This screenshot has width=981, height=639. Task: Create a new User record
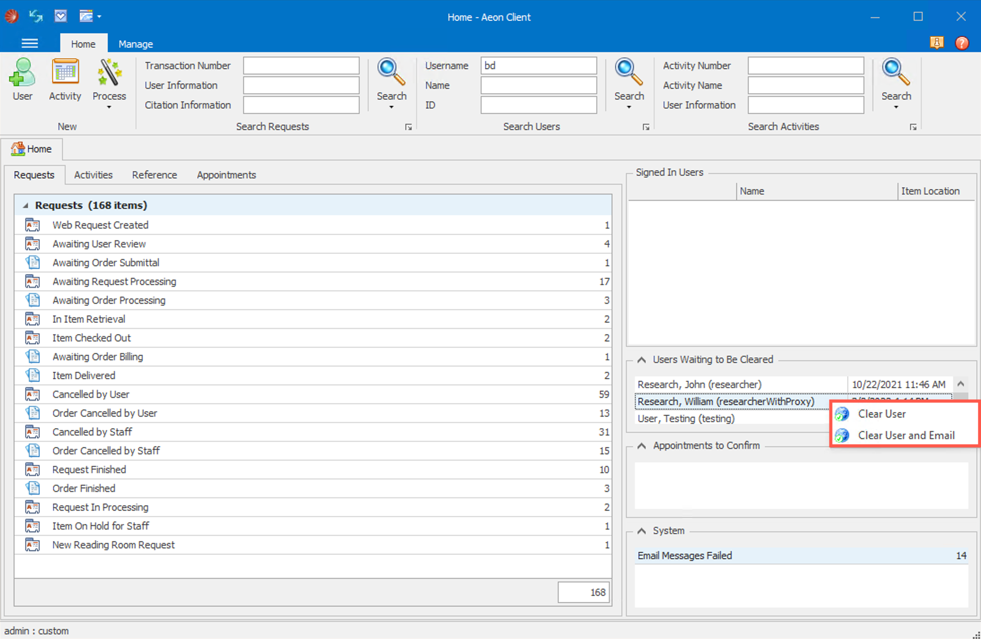(22, 81)
